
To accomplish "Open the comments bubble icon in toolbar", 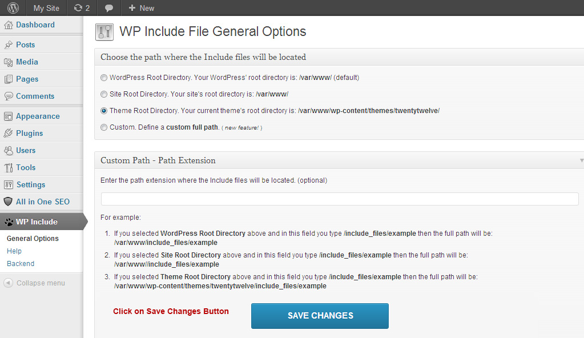I will click(x=109, y=8).
